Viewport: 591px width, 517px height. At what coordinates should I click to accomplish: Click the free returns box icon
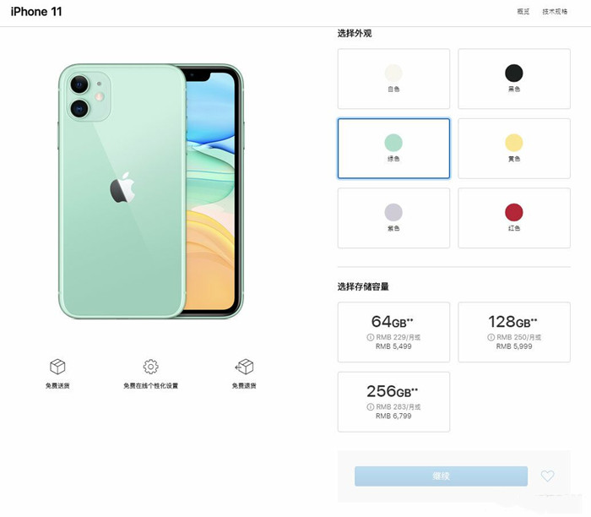pos(244,367)
